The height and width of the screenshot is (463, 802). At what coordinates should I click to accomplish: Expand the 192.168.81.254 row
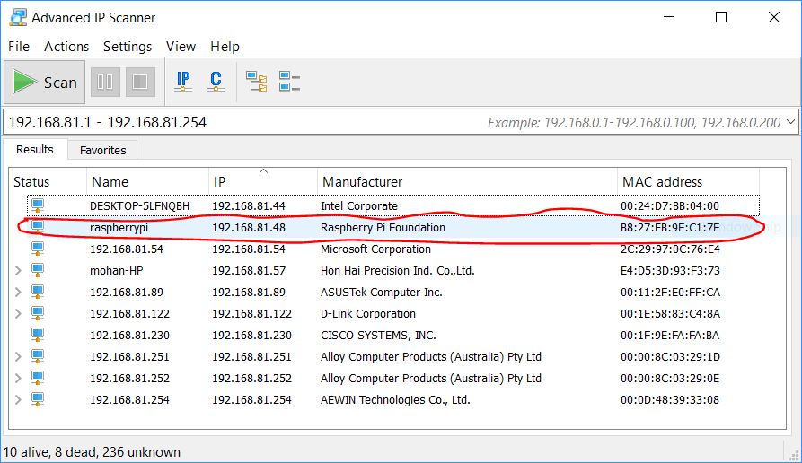tap(18, 399)
